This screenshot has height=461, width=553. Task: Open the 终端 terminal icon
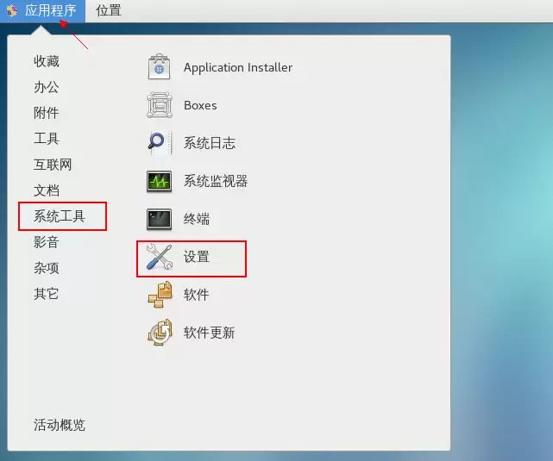[159, 219]
